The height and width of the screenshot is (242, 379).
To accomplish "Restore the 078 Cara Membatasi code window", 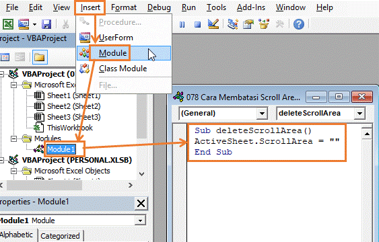I will point(339,97).
